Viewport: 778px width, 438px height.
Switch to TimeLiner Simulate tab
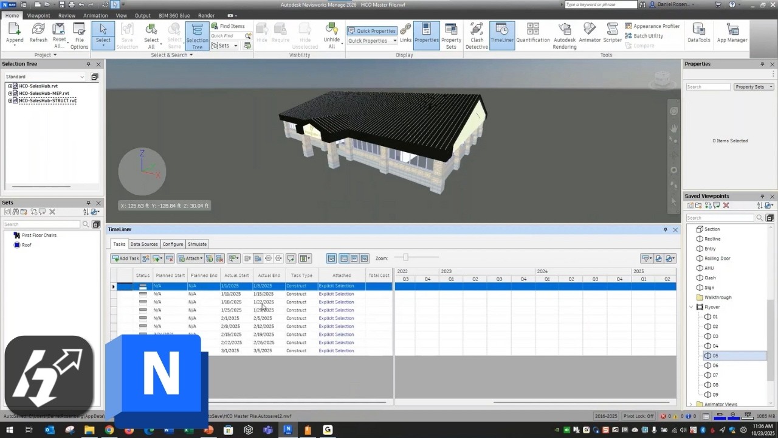tap(197, 244)
